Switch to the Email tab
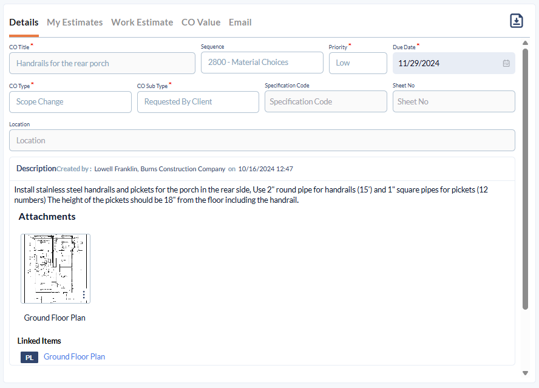The image size is (539, 388). click(240, 22)
